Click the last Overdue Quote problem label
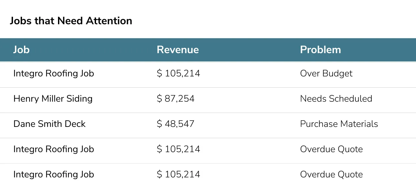Image resolution: width=416 pixels, height=192 pixels. point(331,174)
